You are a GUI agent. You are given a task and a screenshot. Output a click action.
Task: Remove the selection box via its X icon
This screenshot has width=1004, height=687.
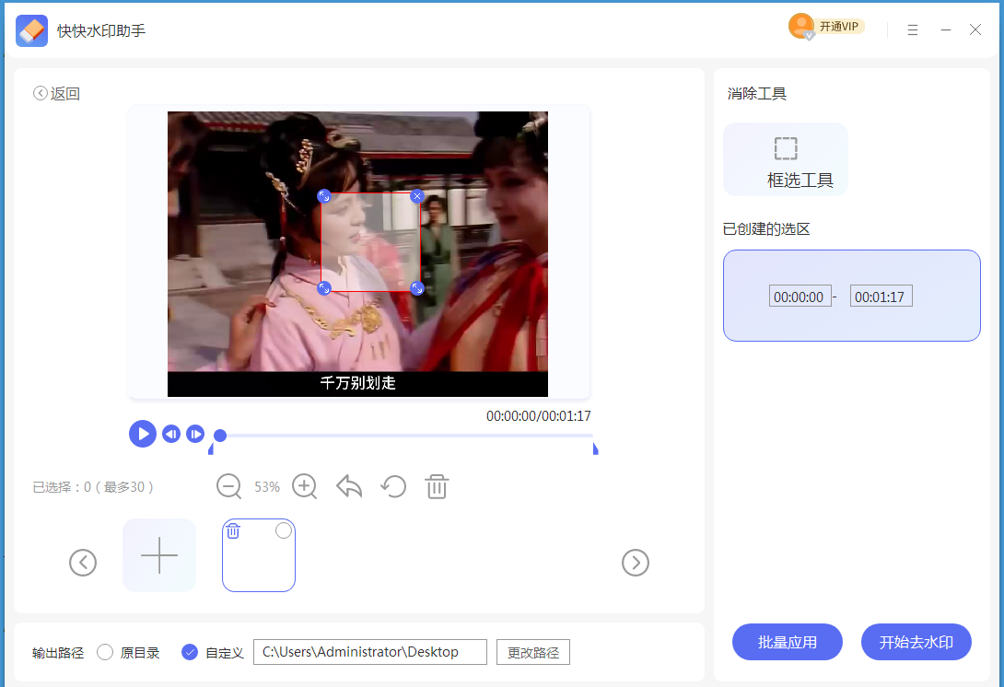417,196
